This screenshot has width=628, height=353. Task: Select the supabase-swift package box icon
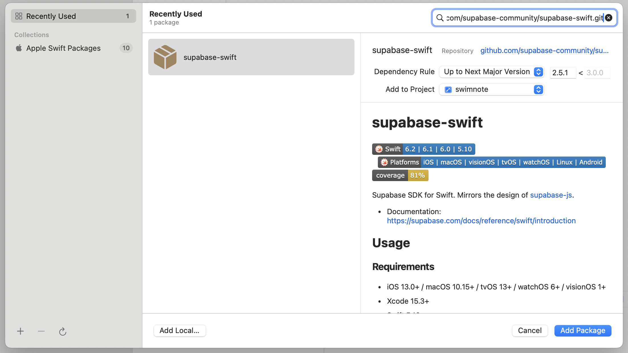165,57
